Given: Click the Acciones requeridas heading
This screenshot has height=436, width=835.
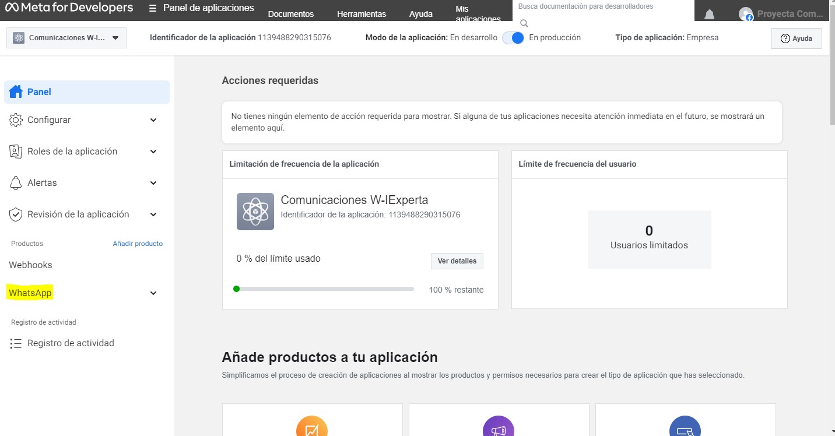Looking at the screenshot, I should [270, 80].
